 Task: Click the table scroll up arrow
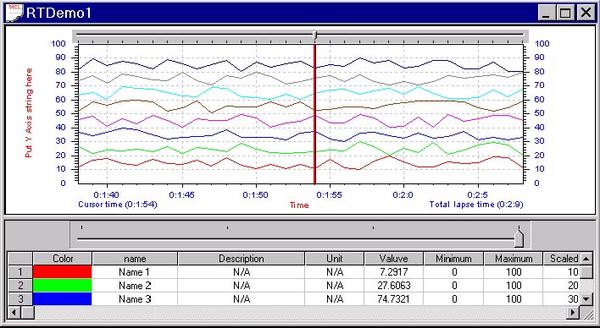(x=586, y=259)
